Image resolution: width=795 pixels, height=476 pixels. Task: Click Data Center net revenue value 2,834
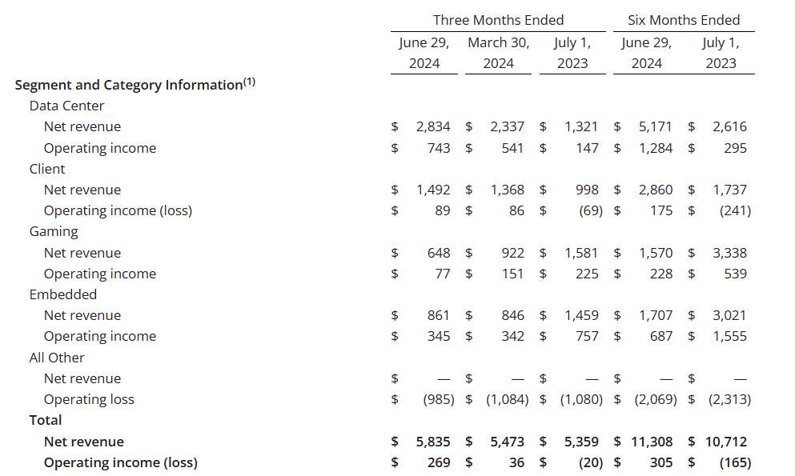pos(433,126)
